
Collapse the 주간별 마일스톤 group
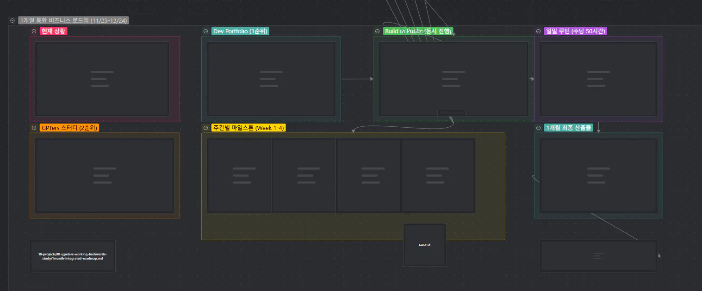click(205, 128)
